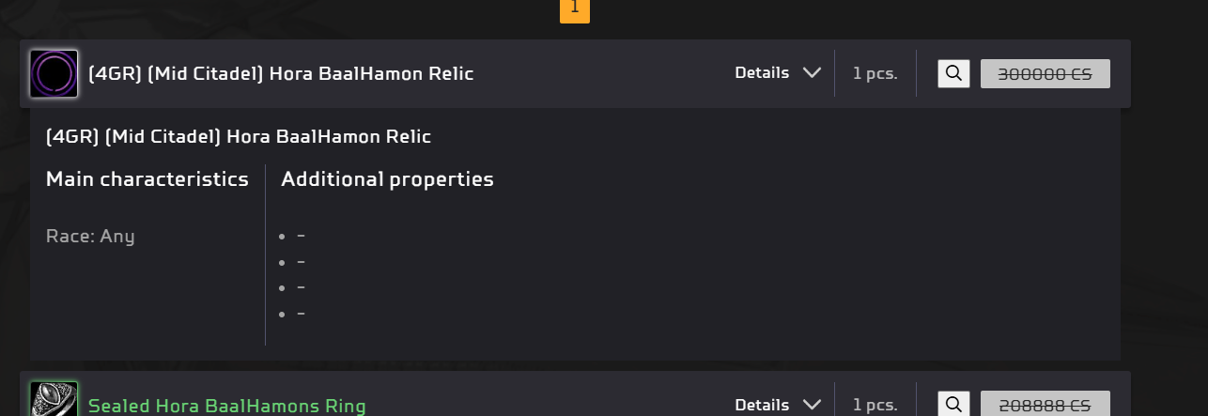Click the Relic title inside the details panel

click(x=239, y=137)
